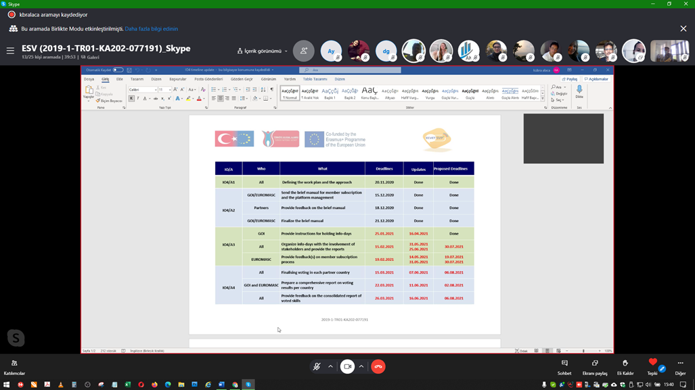
Task: Open the Daha fazla bilgi edinin link
Action: tap(152, 29)
